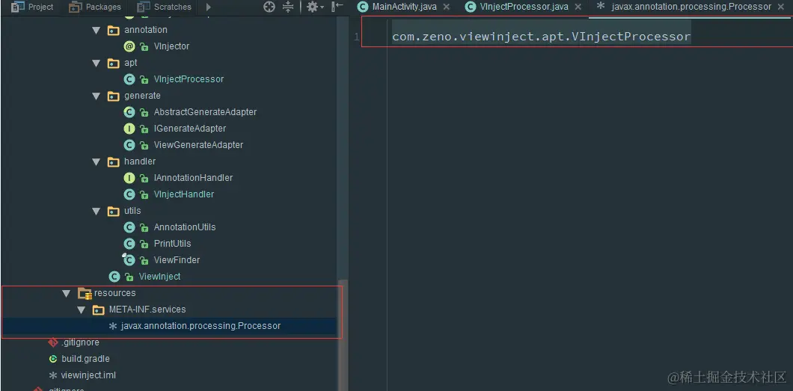
Task: Open the build.gradle file
Action: [x=85, y=359]
